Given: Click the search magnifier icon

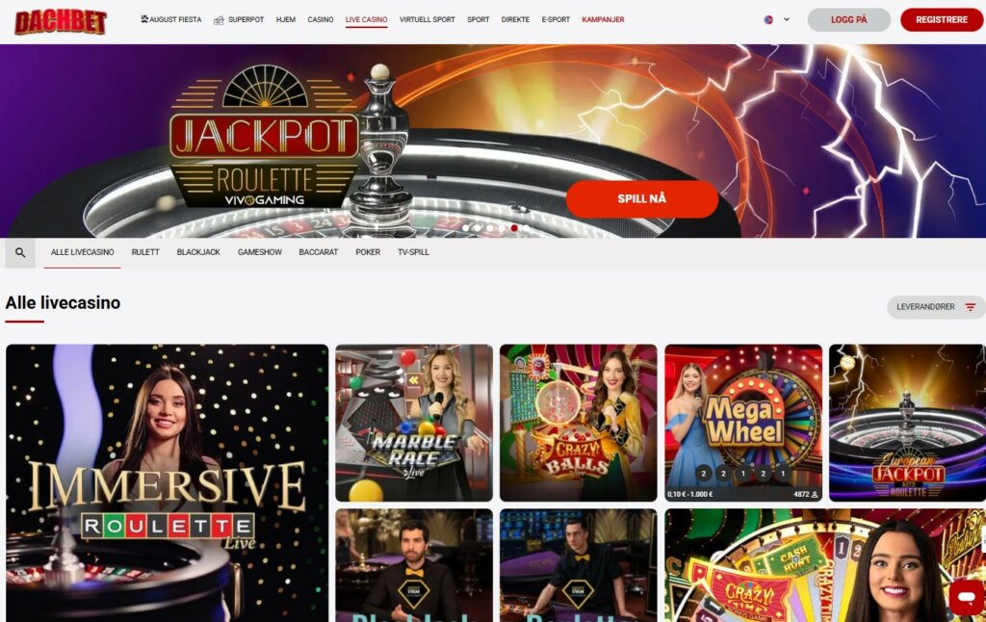Looking at the screenshot, I should pyautogui.click(x=20, y=253).
